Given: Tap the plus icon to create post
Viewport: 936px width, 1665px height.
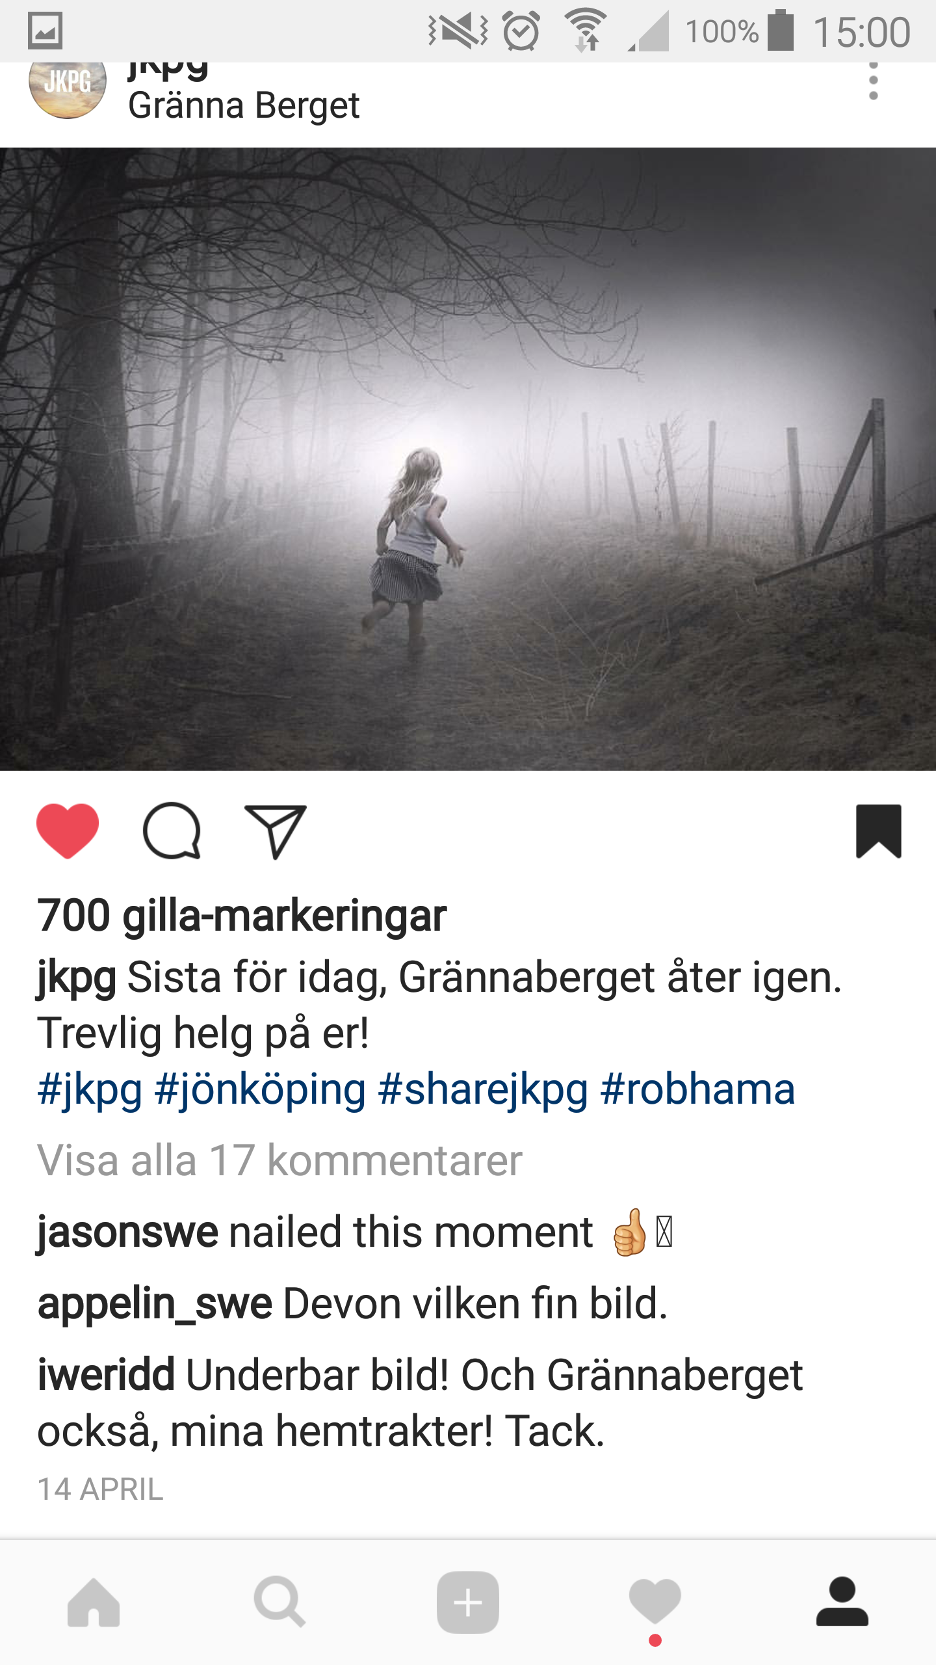Looking at the screenshot, I should click(468, 1603).
